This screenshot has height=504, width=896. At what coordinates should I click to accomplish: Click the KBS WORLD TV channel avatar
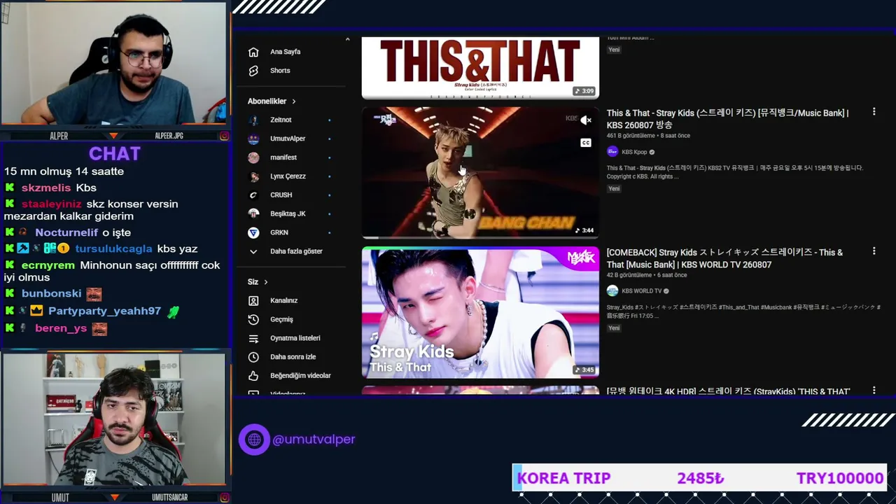coord(612,290)
